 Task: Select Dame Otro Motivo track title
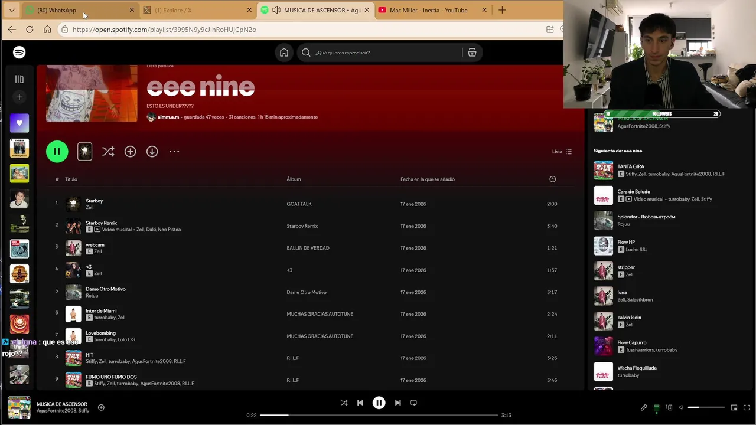click(x=106, y=289)
